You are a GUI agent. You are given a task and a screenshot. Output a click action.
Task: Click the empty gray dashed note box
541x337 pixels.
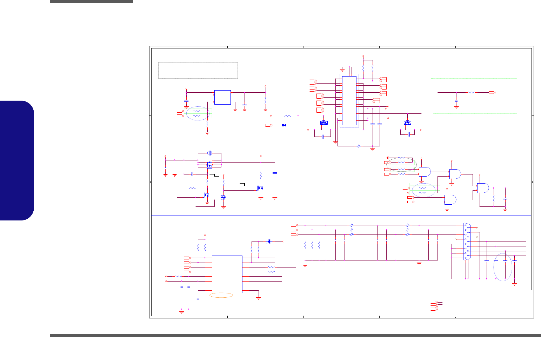pyautogui.click(x=198, y=70)
